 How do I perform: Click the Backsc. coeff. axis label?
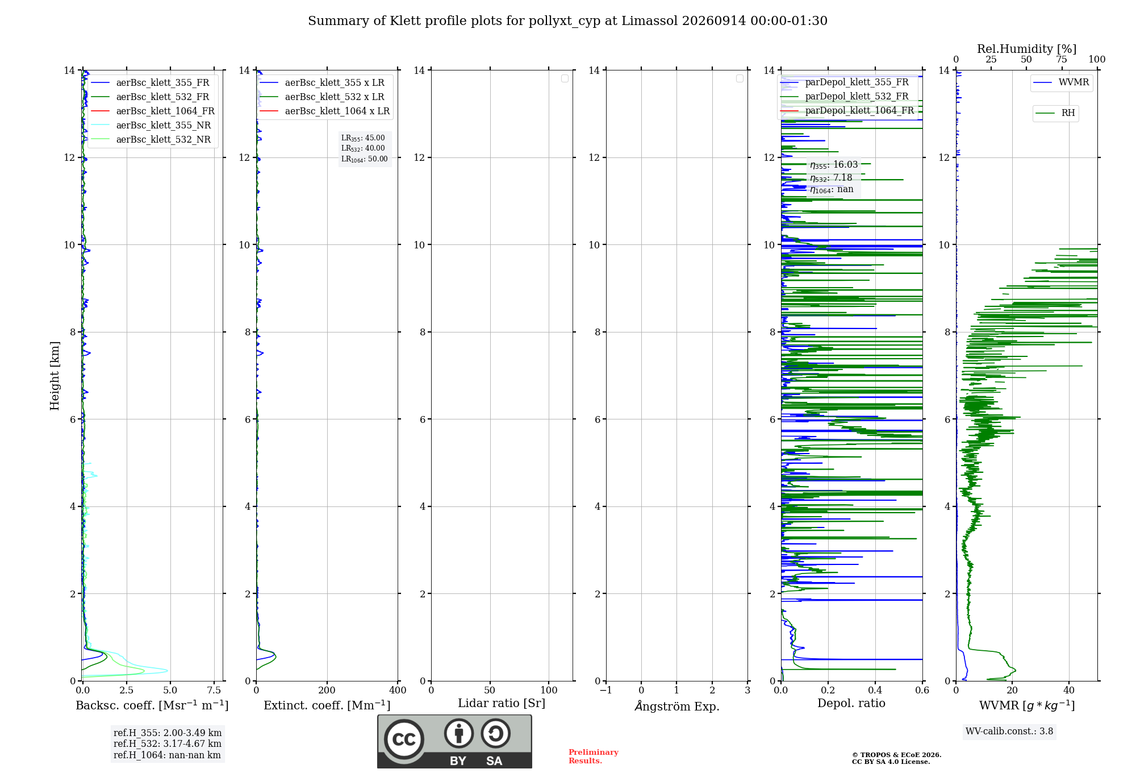(152, 705)
